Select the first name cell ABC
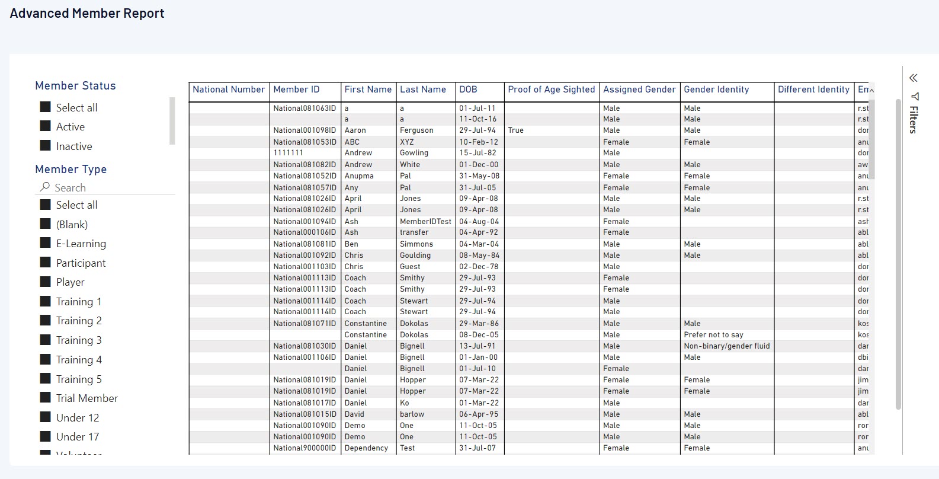 tap(352, 142)
